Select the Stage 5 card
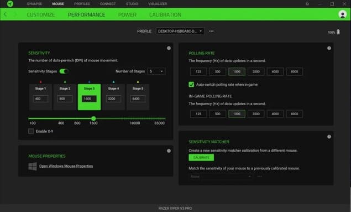This screenshot has width=351, height=212. pyautogui.click(x=138, y=97)
